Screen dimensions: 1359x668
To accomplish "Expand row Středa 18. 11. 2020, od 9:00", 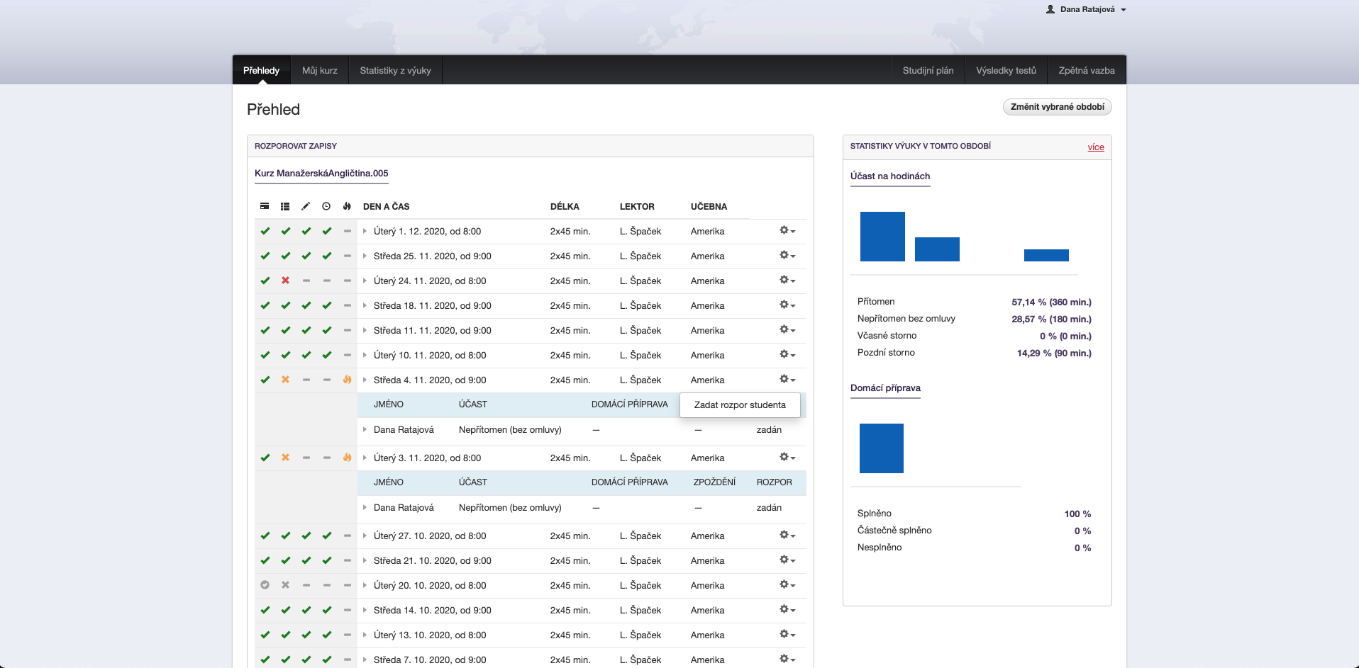I will point(365,305).
